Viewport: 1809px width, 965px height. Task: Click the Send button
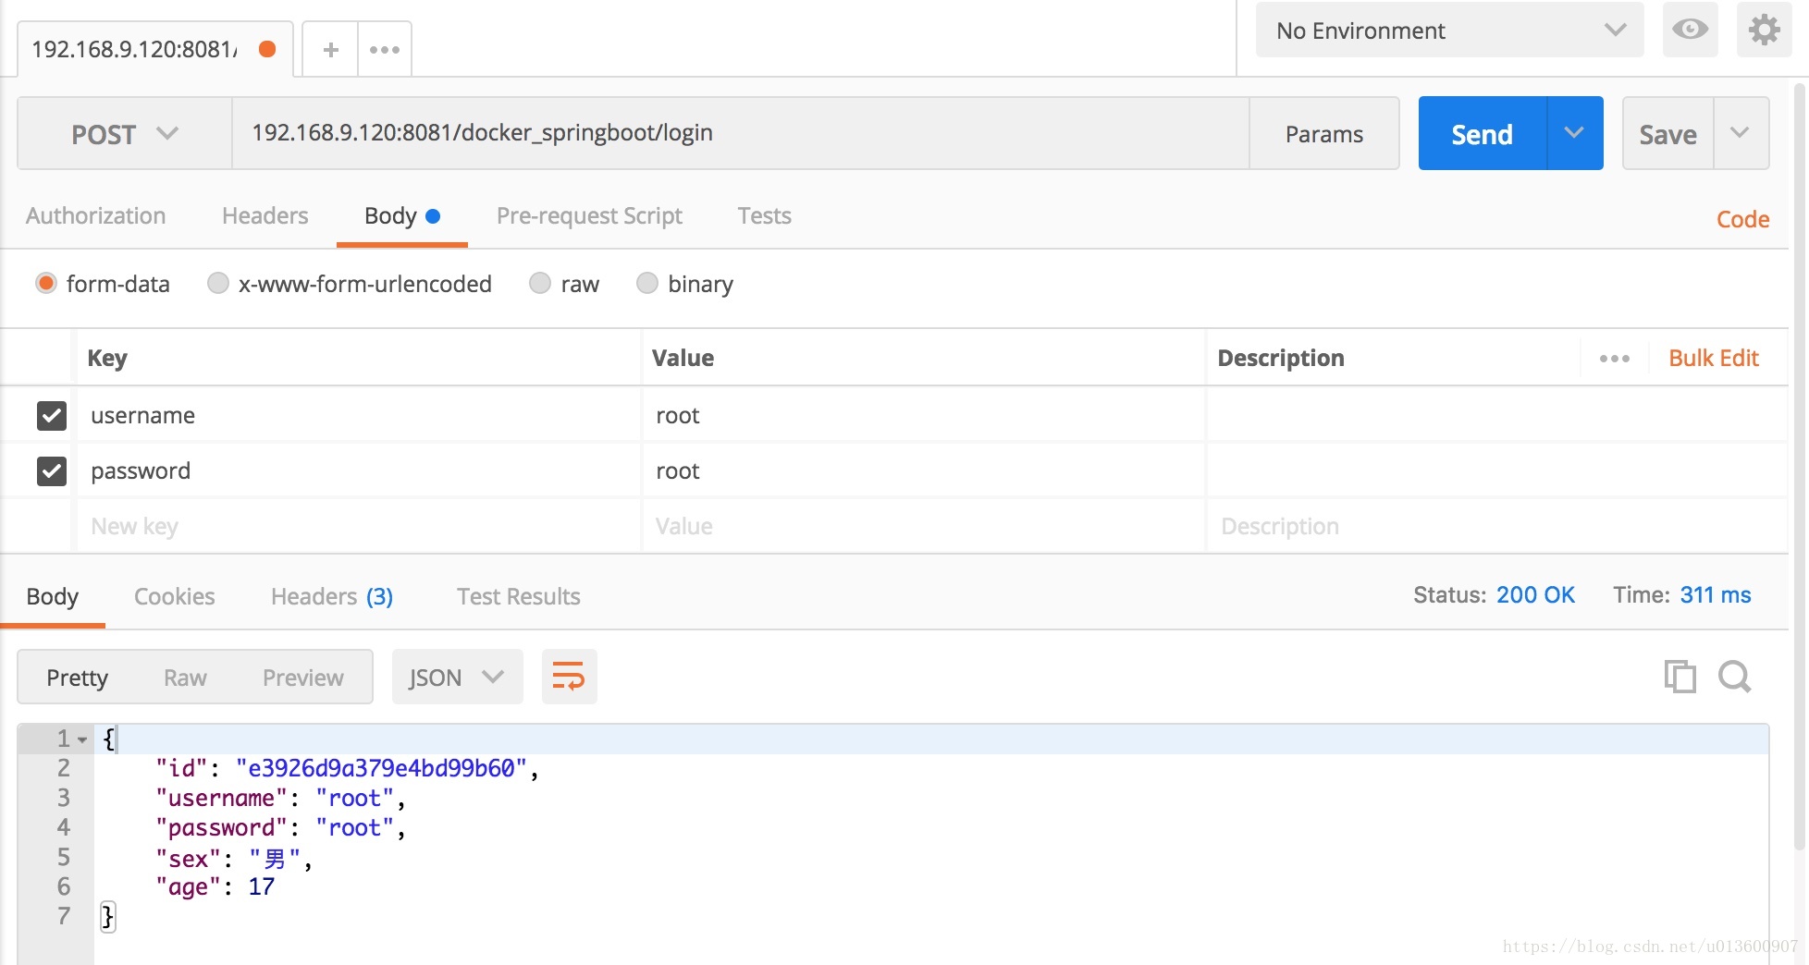1482,134
